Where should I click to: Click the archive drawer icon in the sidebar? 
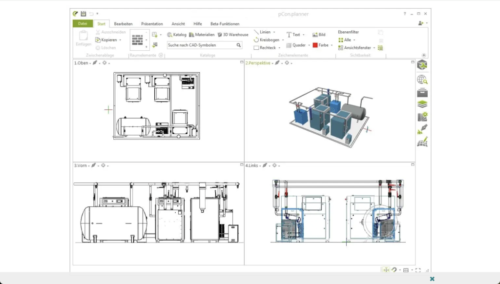(422, 92)
